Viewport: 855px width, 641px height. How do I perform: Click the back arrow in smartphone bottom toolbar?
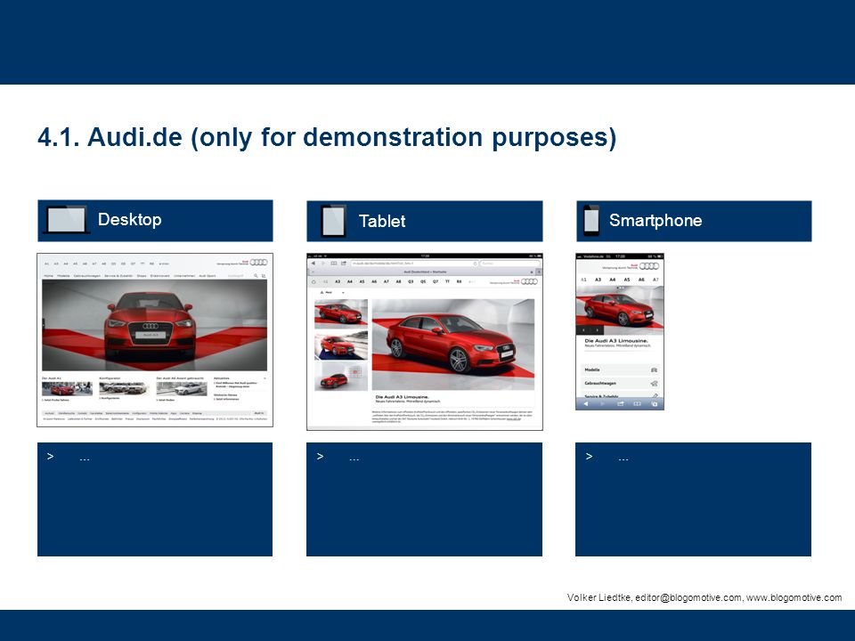pos(586,404)
